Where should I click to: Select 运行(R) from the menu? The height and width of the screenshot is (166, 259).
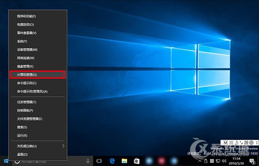point(38,135)
